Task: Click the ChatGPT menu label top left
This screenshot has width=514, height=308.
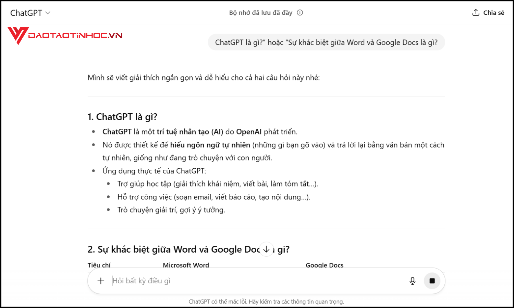Action: [26, 12]
